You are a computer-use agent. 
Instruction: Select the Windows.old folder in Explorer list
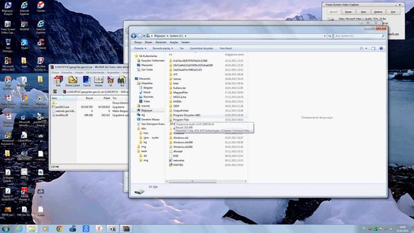(x=181, y=138)
